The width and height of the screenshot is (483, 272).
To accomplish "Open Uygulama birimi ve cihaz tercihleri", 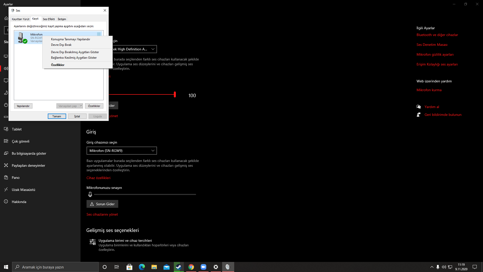I will point(125,241).
